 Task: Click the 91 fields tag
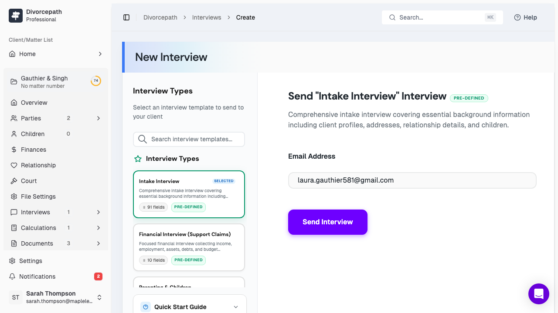point(153,207)
